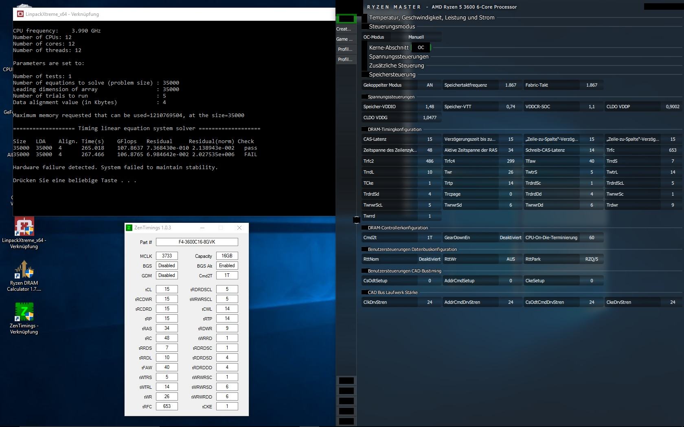Click CAS-Latenz 15 value
Image resolution: width=684 pixels, height=427 pixels.
[430, 139]
